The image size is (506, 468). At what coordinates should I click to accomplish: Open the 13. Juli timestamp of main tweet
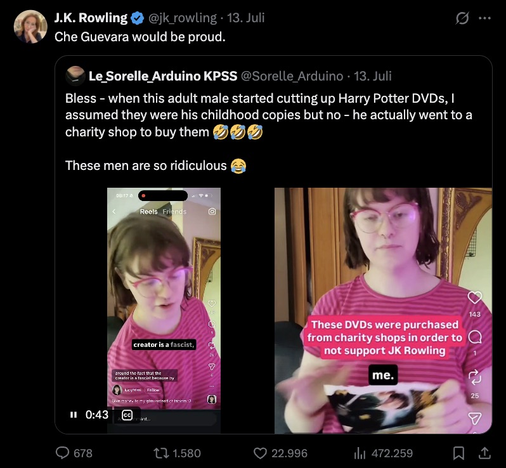click(x=245, y=18)
